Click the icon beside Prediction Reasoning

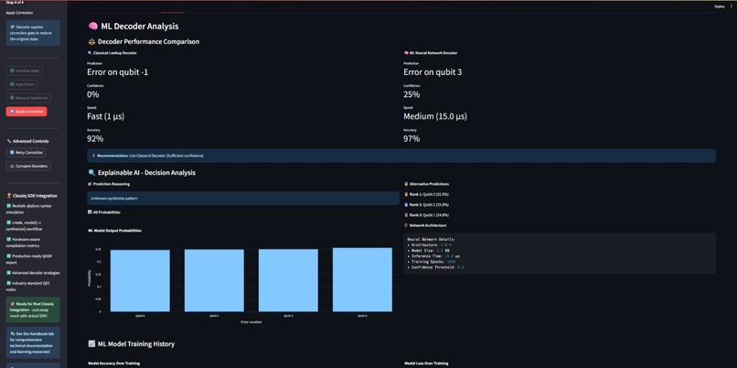[90, 184]
